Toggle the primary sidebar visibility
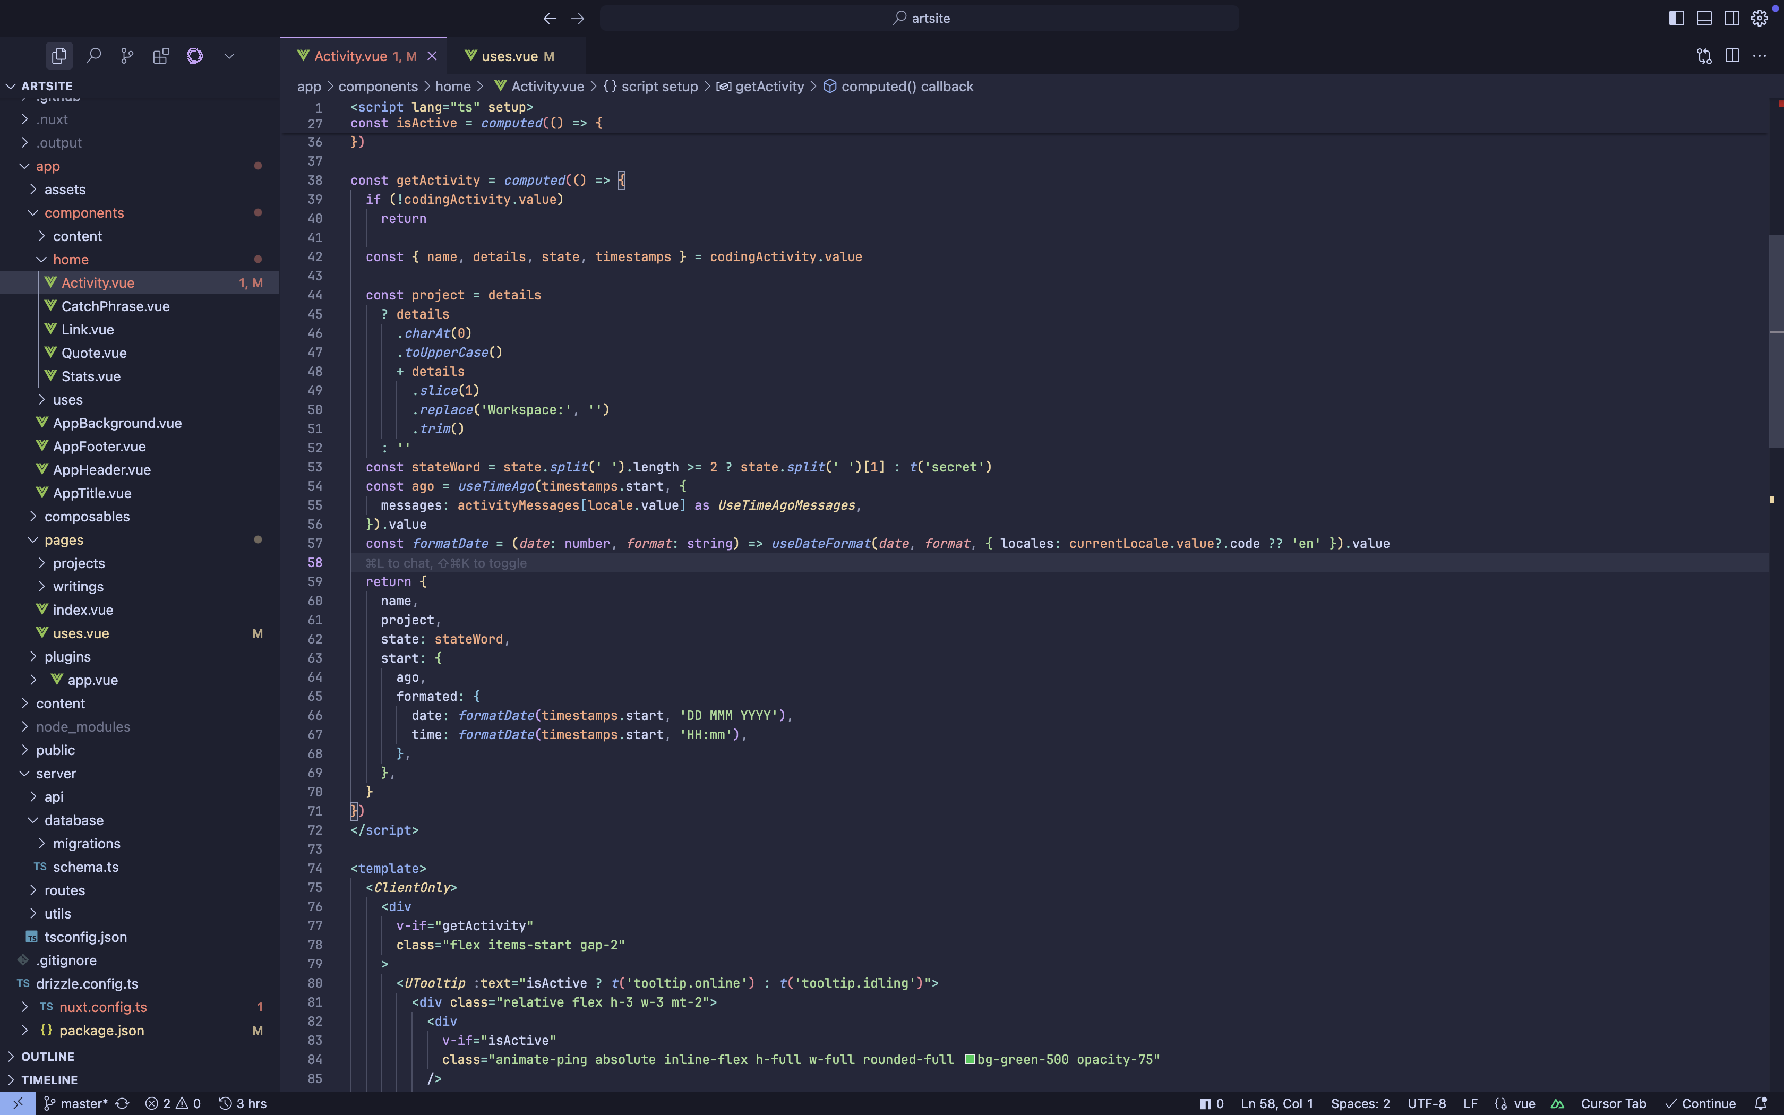This screenshot has width=1784, height=1115. pos(1676,18)
